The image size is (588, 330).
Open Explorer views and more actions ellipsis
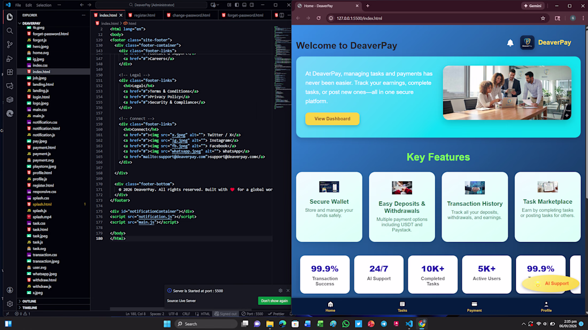coord(83,15)
